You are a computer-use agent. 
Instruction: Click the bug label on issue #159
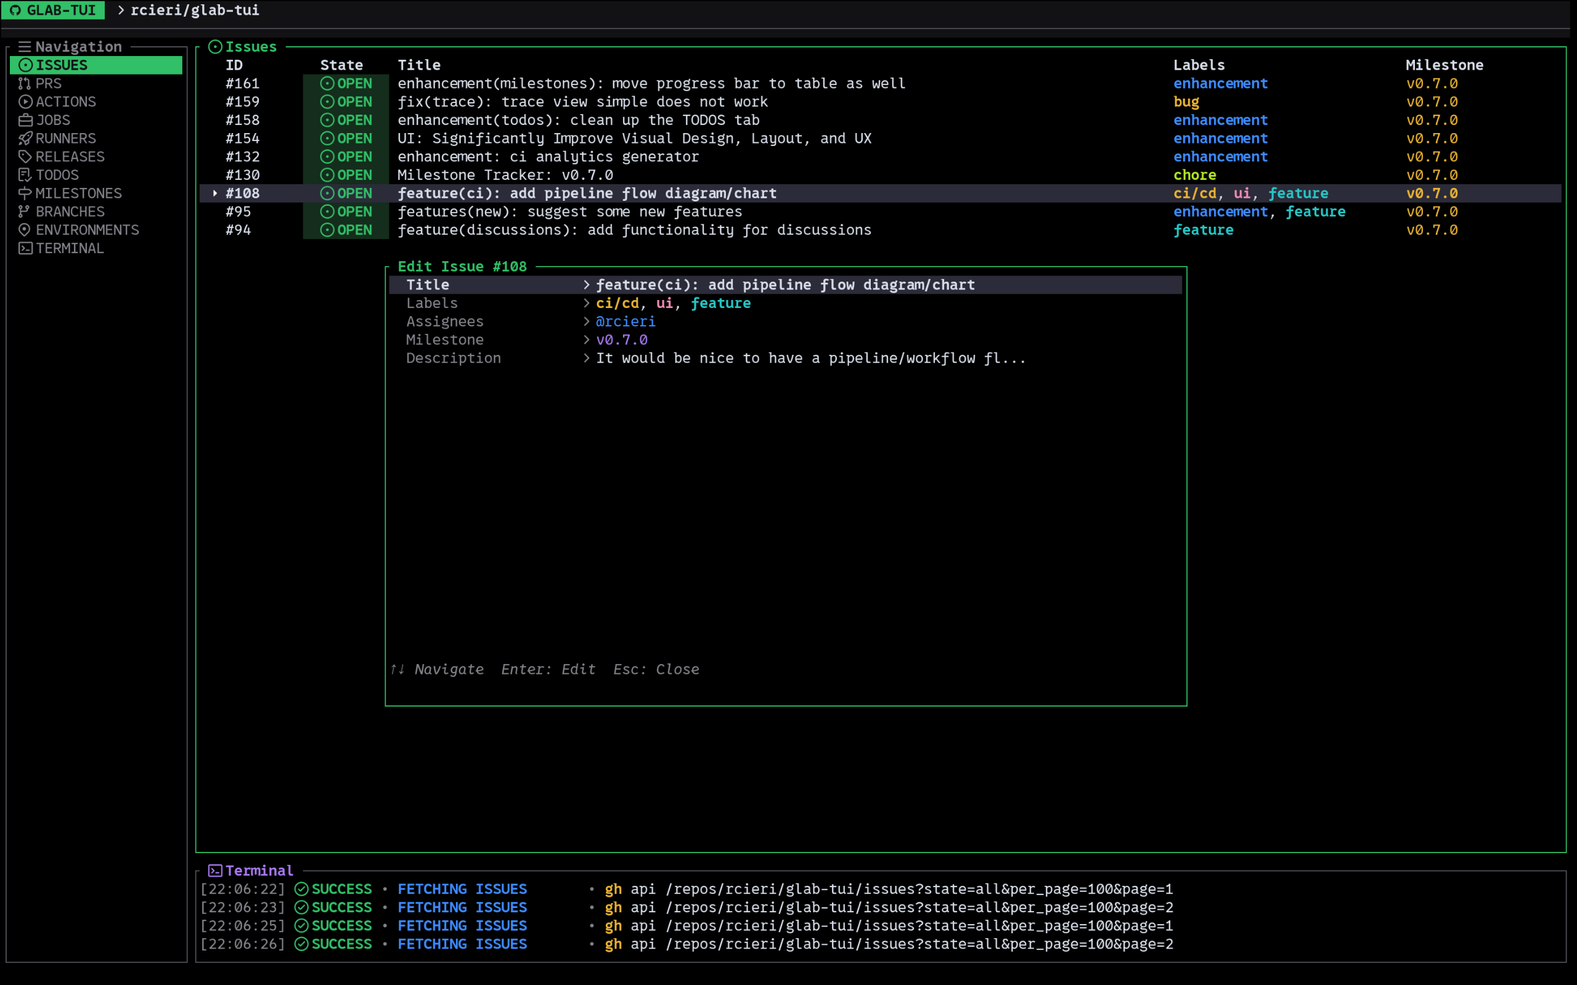(x=1186, y=102)
